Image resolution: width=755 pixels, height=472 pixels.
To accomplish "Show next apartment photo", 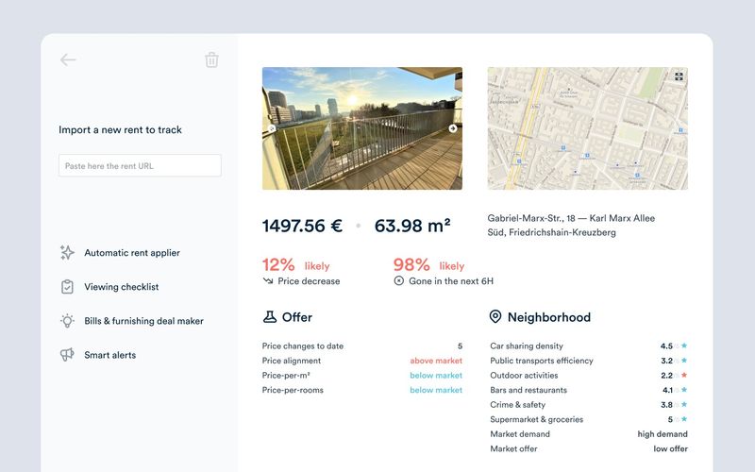I will point(452,128).
